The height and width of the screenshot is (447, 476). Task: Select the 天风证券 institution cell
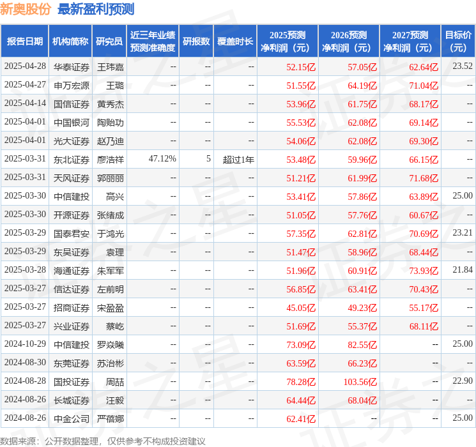pyautogui.click(x=72, y=178)
